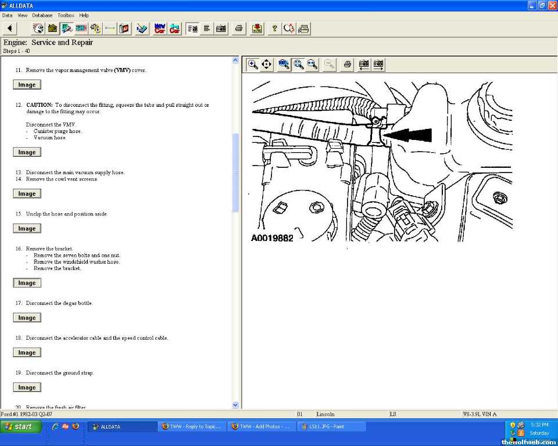Click the scrollbar's down arrow in the steps panel
The height and width of the screenshot is (446, 558).
tap(235, 405)
